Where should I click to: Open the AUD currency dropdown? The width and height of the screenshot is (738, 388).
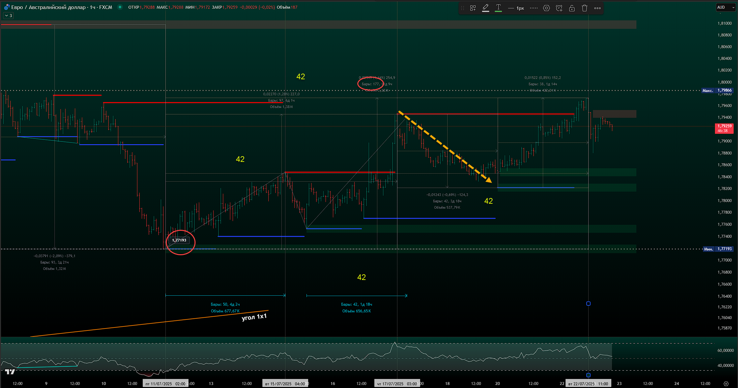pyautogui.click(x=726, y=7)
